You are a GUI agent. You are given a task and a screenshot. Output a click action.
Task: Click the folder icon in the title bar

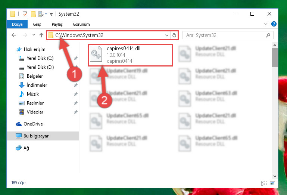[x=13, y=14]
